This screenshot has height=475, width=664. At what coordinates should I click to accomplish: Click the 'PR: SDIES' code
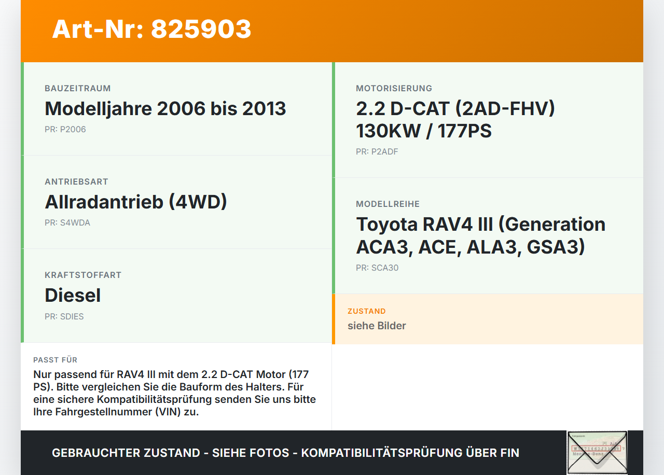point(64,316)
